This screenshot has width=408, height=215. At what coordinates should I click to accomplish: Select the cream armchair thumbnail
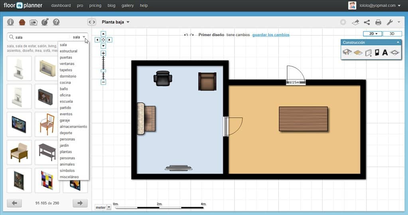click(19, 152)
